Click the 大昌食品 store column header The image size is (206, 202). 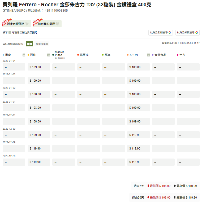click(x=160, y=55)
